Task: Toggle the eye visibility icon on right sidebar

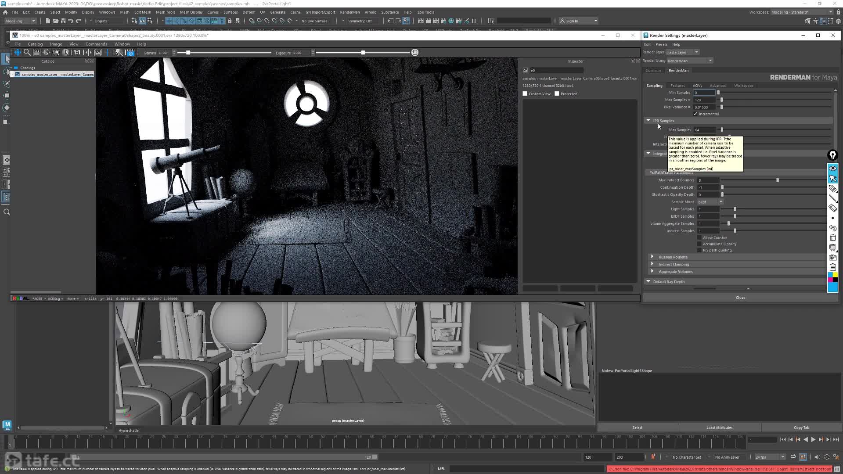Action: pyautogui.click(x=832, y=168)
